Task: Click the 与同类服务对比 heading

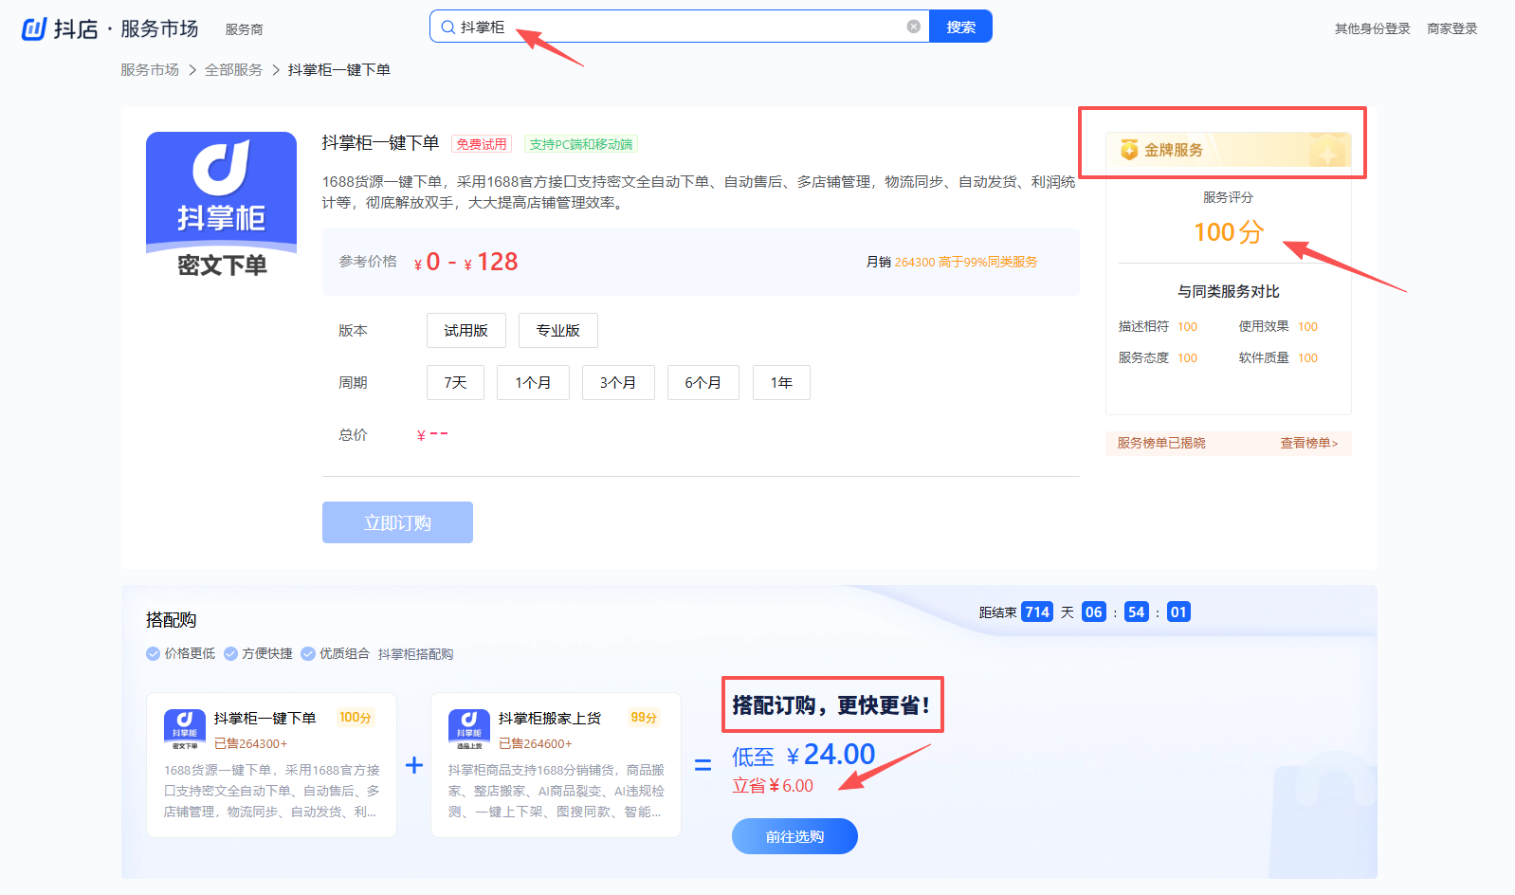Action: pos(1229,291)
